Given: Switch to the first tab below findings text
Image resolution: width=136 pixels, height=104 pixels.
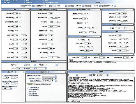Looking at the screenshot, I should (71, 101).
